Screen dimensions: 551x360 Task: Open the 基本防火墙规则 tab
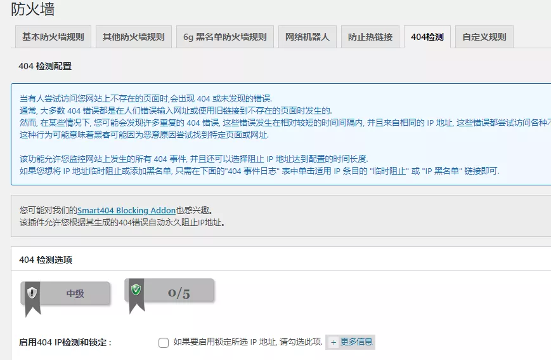(53, 37)
